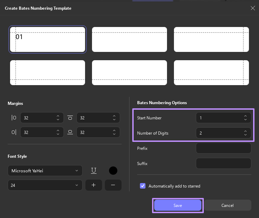Choose the top-center position thumbnail
This screenshot has height=218, width=259.
pos(129,39)
